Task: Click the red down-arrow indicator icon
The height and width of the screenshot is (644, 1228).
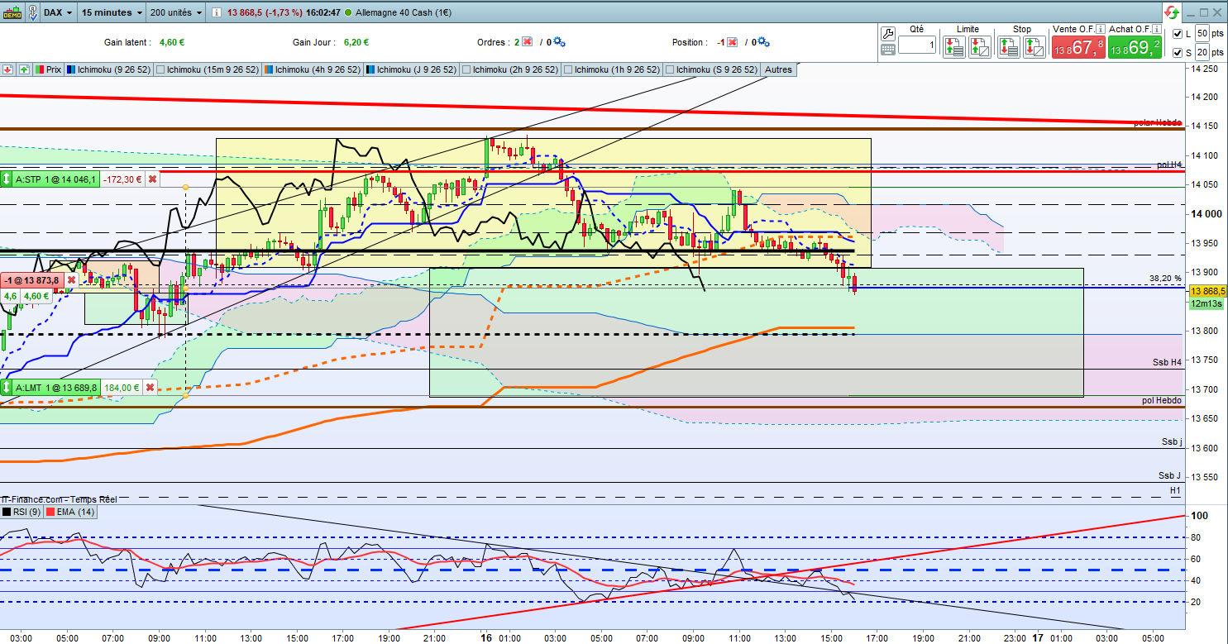Action: coord(7,70)
